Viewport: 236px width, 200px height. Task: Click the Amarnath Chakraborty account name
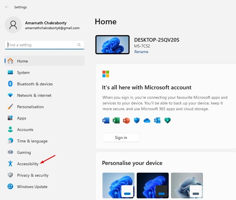(x=46, y=23)
